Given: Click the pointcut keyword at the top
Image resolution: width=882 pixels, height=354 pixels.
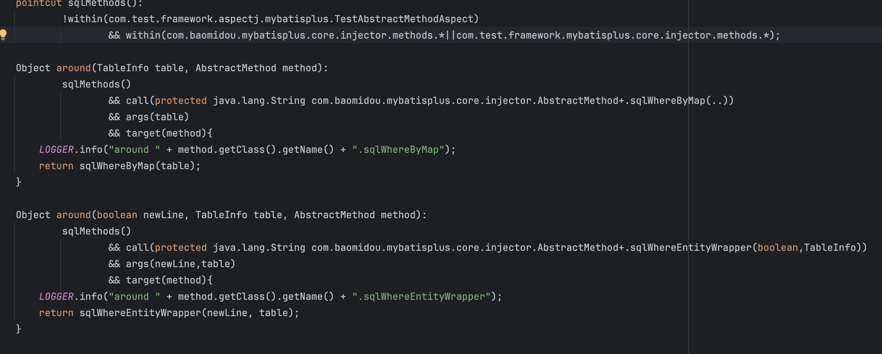Looking at the screenshot, I should tap(38, 3).
